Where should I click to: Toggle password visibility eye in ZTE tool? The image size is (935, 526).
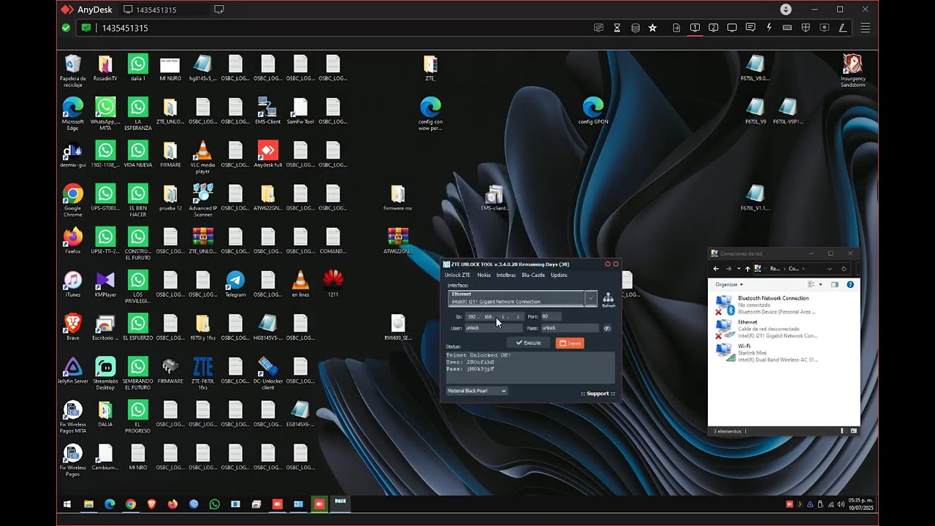pyautogui.click(x=607, y=328)
